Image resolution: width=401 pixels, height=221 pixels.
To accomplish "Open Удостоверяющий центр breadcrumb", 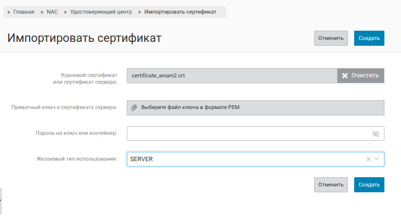I will (x=101, y=12).
